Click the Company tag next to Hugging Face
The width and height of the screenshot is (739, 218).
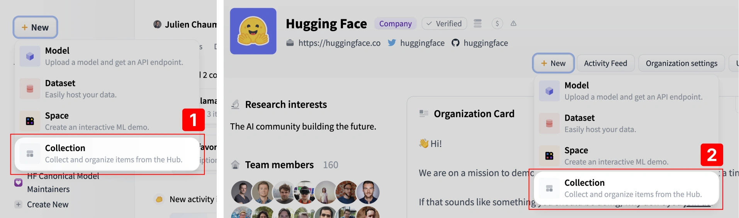[395, 24]
